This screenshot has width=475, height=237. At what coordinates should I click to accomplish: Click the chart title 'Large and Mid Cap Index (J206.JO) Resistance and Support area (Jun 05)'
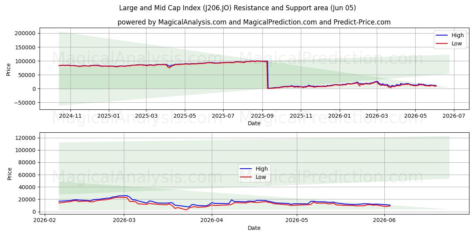[237, 8]
